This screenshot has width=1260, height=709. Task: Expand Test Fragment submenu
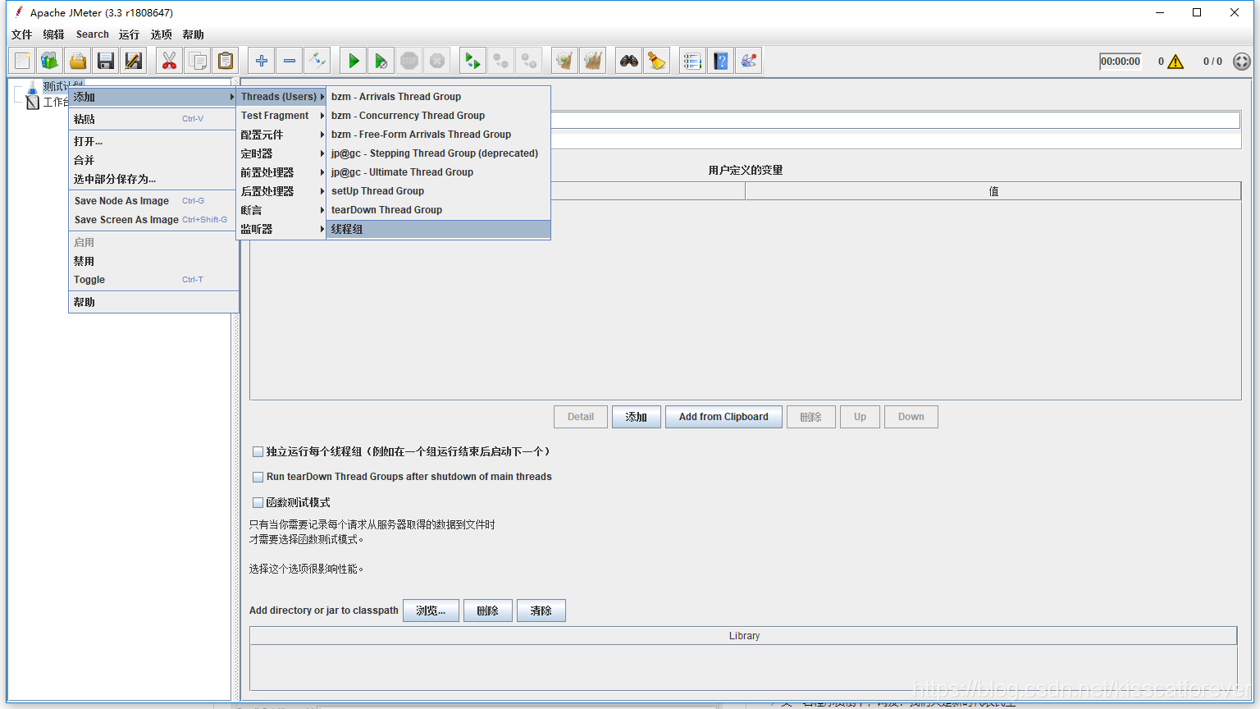tap(281, 116)
